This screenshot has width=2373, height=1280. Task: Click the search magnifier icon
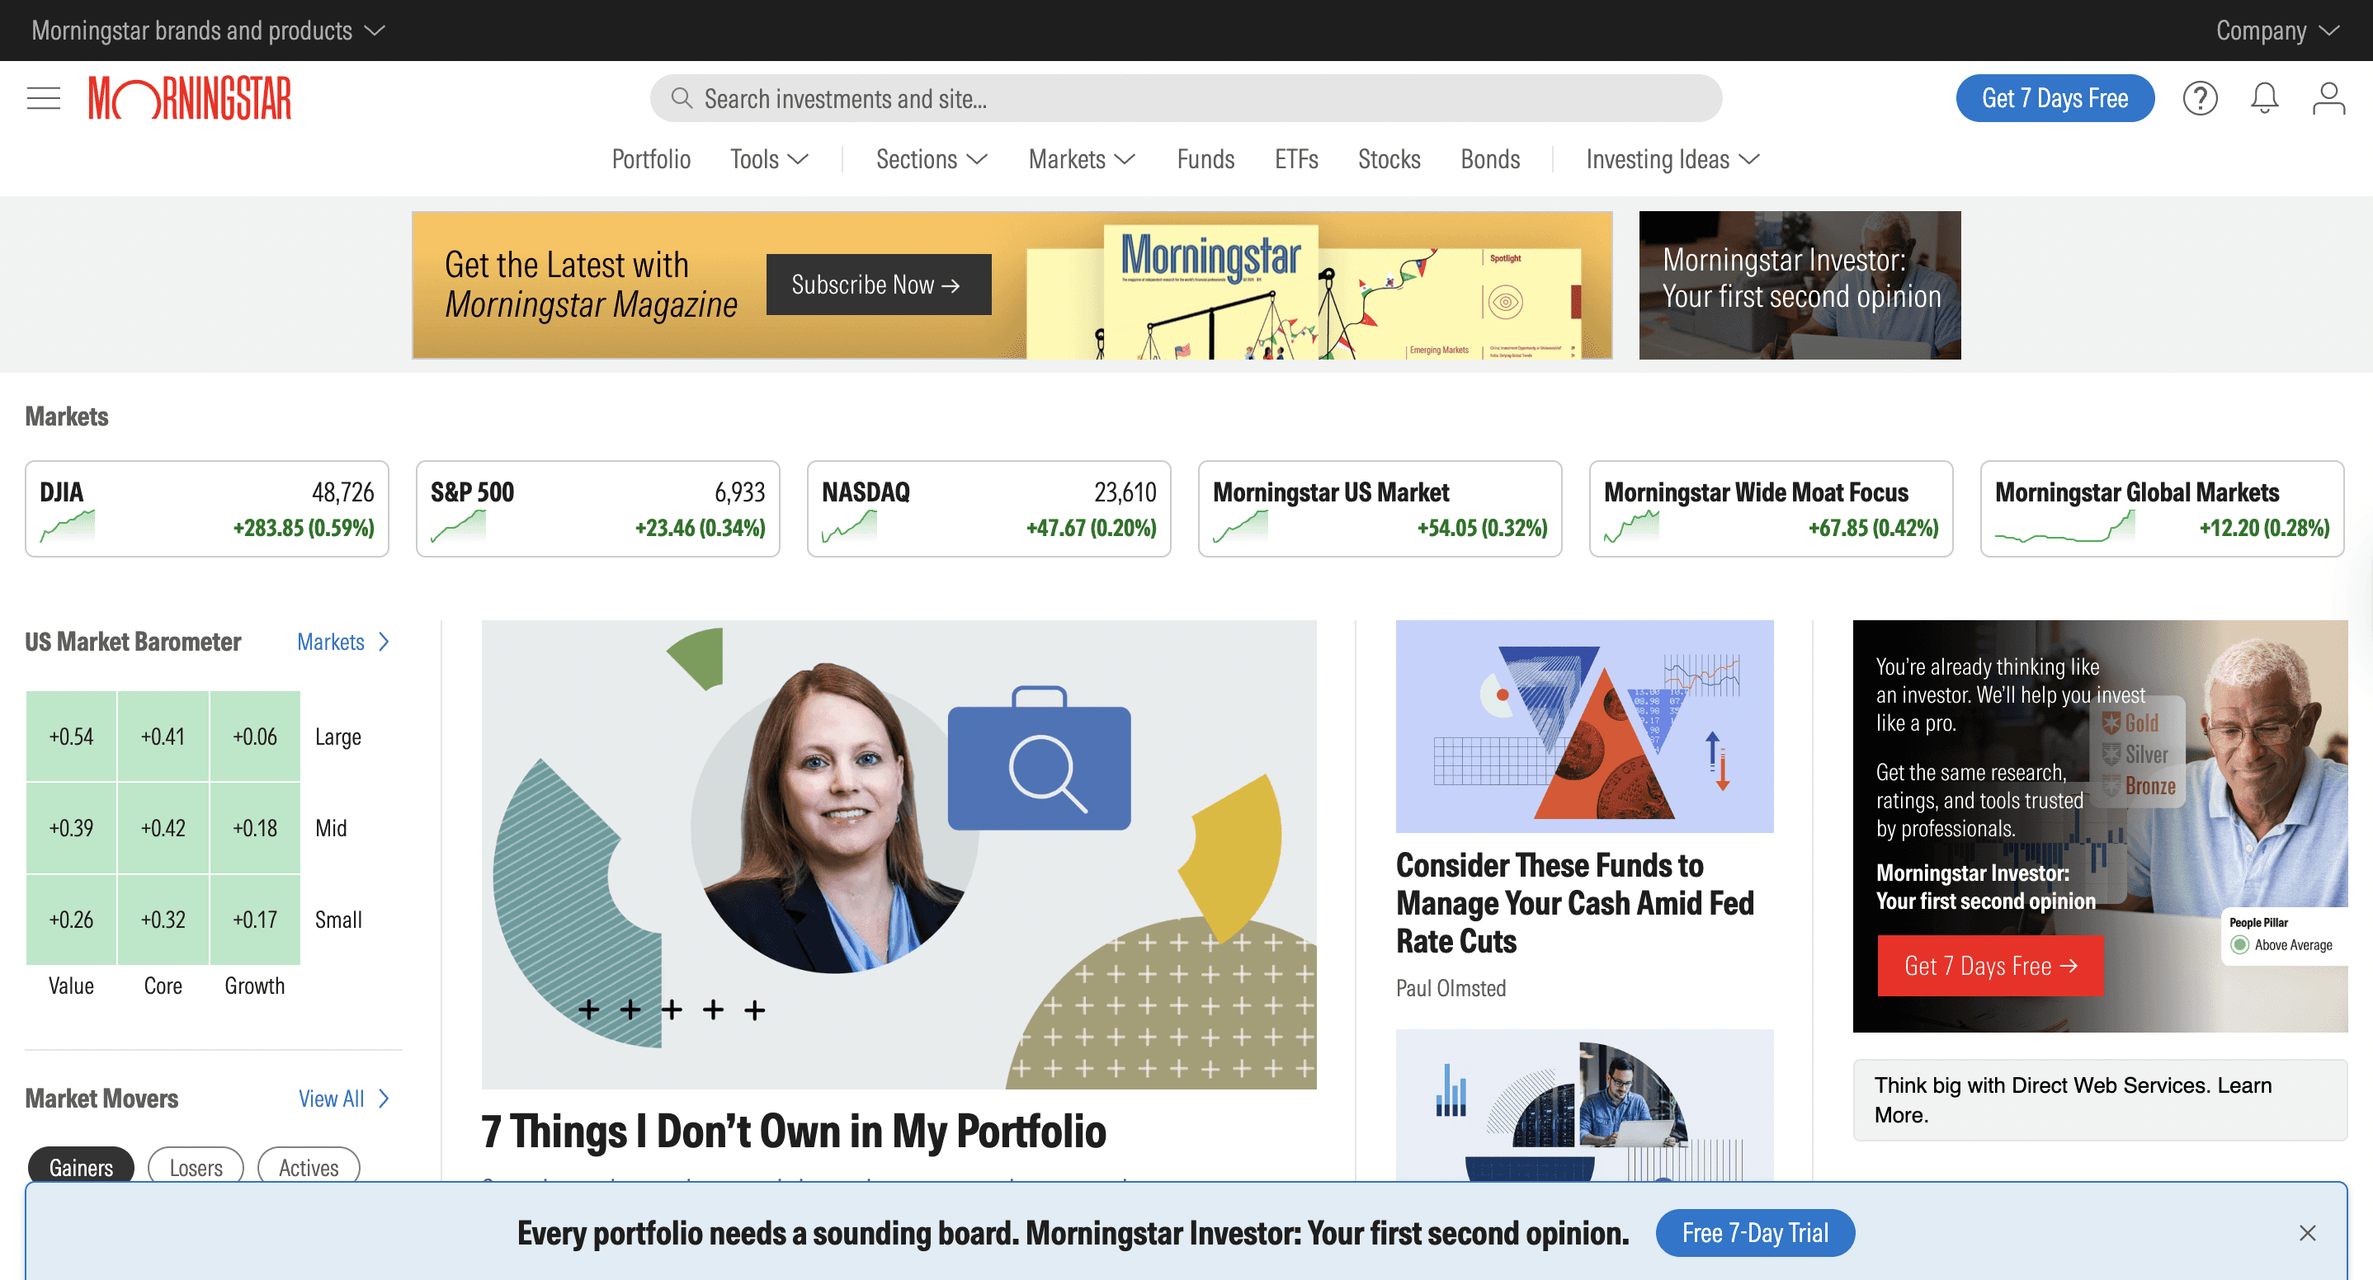click(x=682, y=98)
